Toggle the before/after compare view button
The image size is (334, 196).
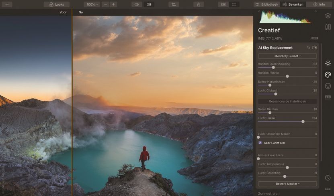pos(149,4)
